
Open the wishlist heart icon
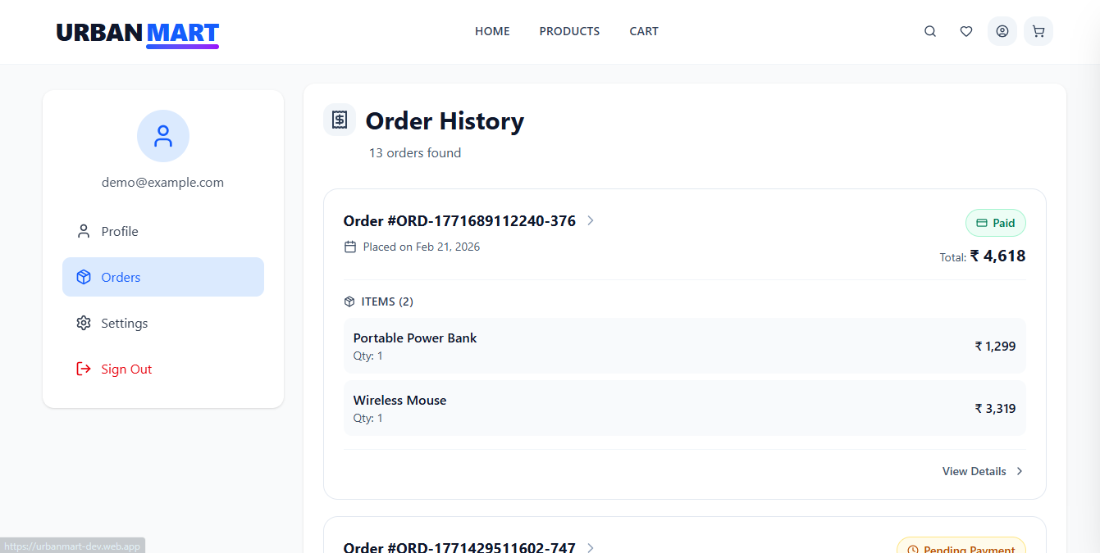click(966, 31)
